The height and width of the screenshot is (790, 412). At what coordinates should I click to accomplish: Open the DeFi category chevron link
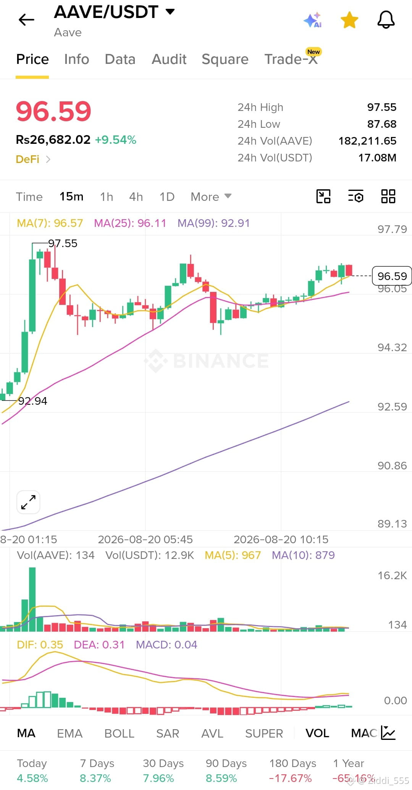click(33, 159)
